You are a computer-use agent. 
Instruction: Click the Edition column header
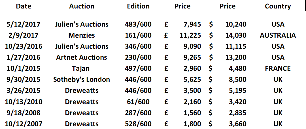[138, 6]
